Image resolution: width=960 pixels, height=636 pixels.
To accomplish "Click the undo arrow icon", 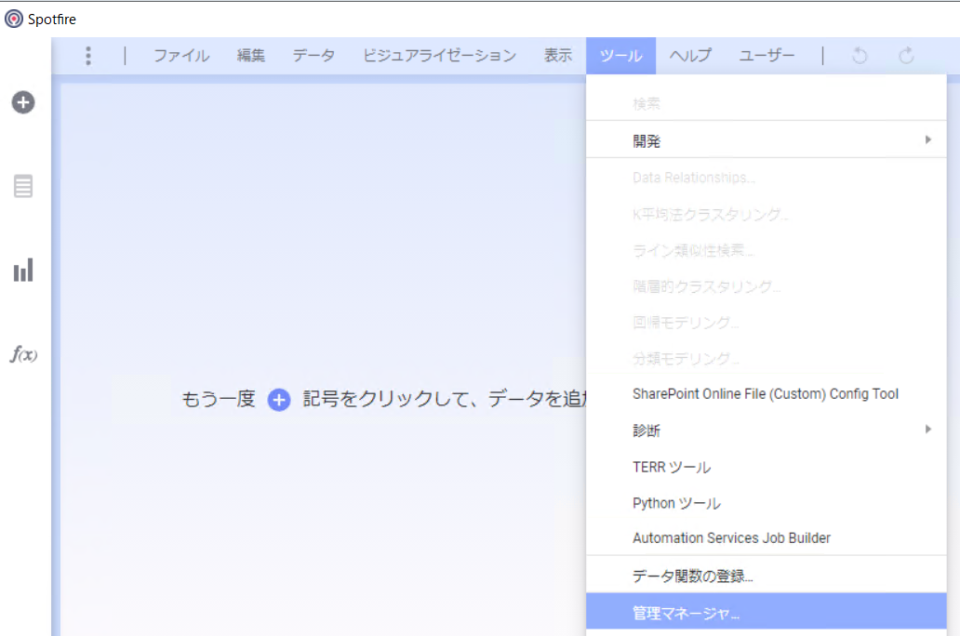I will [860, 56].
